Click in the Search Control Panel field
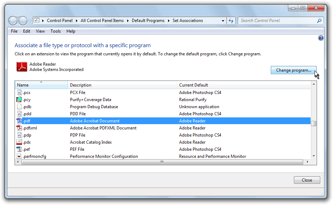This screenshot has width=333, height=205. pos(278,21)
